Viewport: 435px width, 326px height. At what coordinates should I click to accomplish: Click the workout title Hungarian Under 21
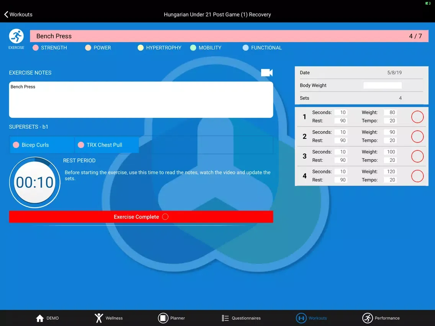point(217,15)
